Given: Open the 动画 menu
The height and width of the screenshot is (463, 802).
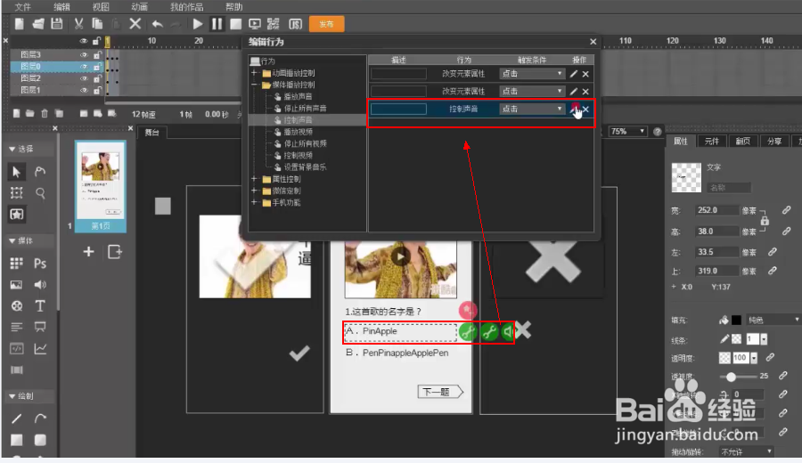Looking at the screenshot, I should (x=139, y=6).
